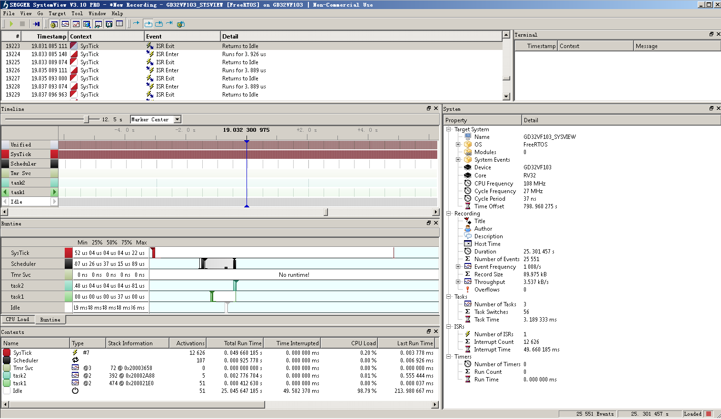
Task: Click the dark blue Read Recorded Data arrow icon
Action: (36, 24)
